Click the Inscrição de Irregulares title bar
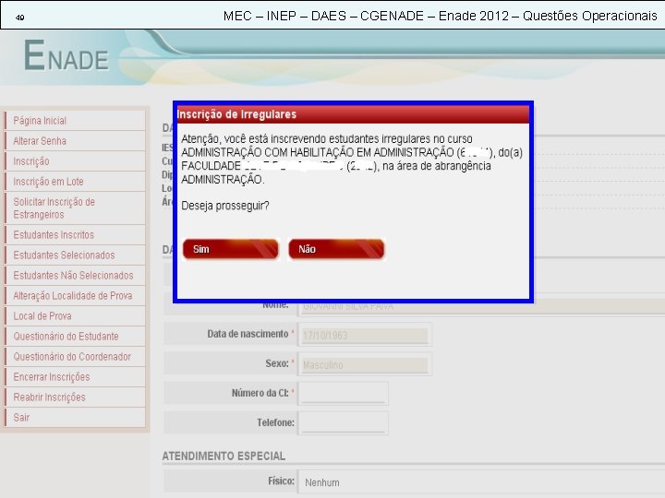This screenshot has height=498, width=665. pos(353,114)
